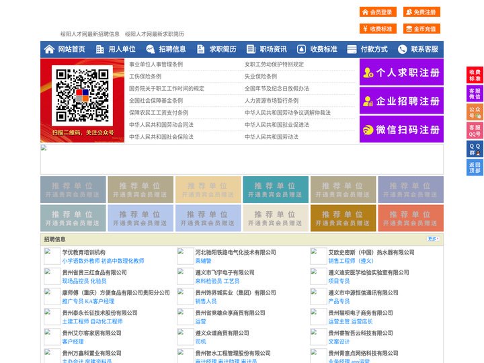
Task: Click the 金币充值 button
Action: 421,29
